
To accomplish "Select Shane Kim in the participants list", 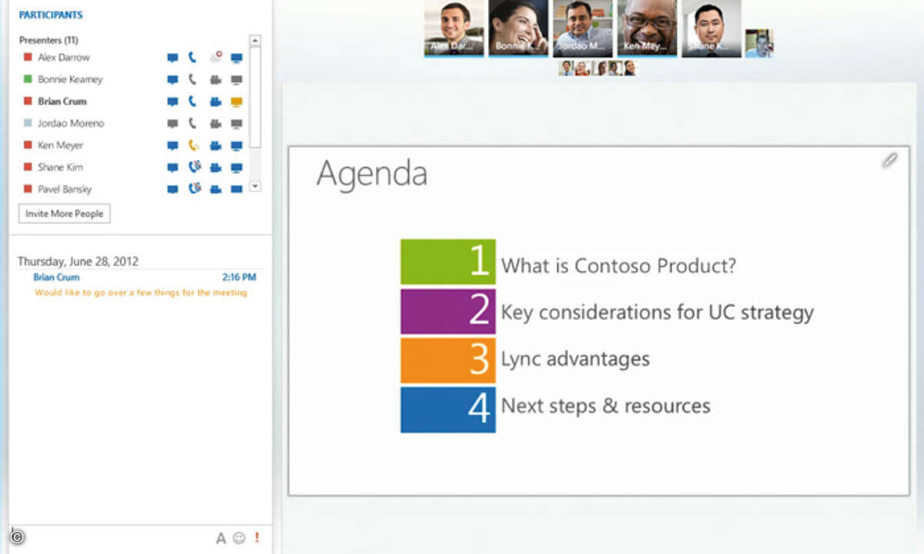I will coord(60,167).
